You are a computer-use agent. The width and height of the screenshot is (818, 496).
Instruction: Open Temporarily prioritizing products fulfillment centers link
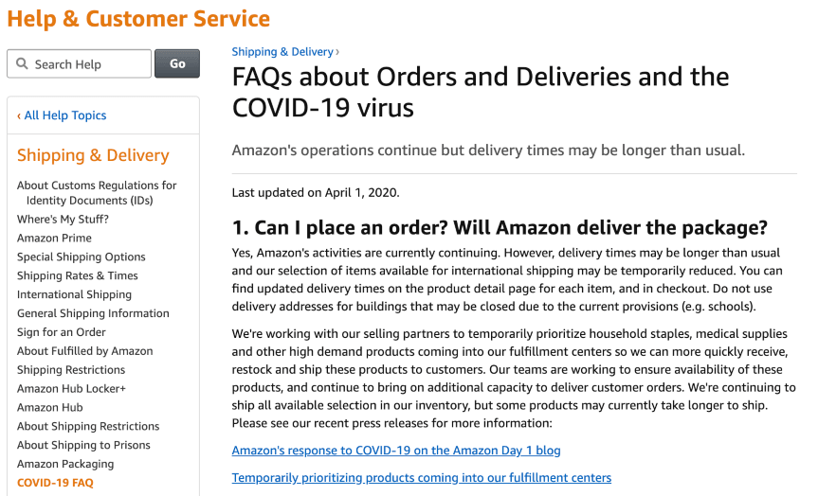point(422,478)
